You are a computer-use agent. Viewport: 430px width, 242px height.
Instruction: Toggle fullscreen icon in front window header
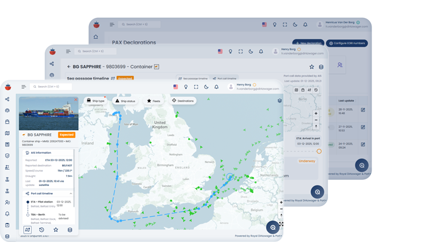pos(196,87)
